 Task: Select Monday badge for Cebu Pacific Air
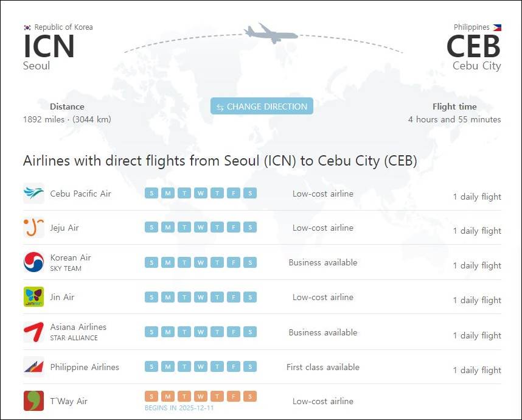(168, 193)
